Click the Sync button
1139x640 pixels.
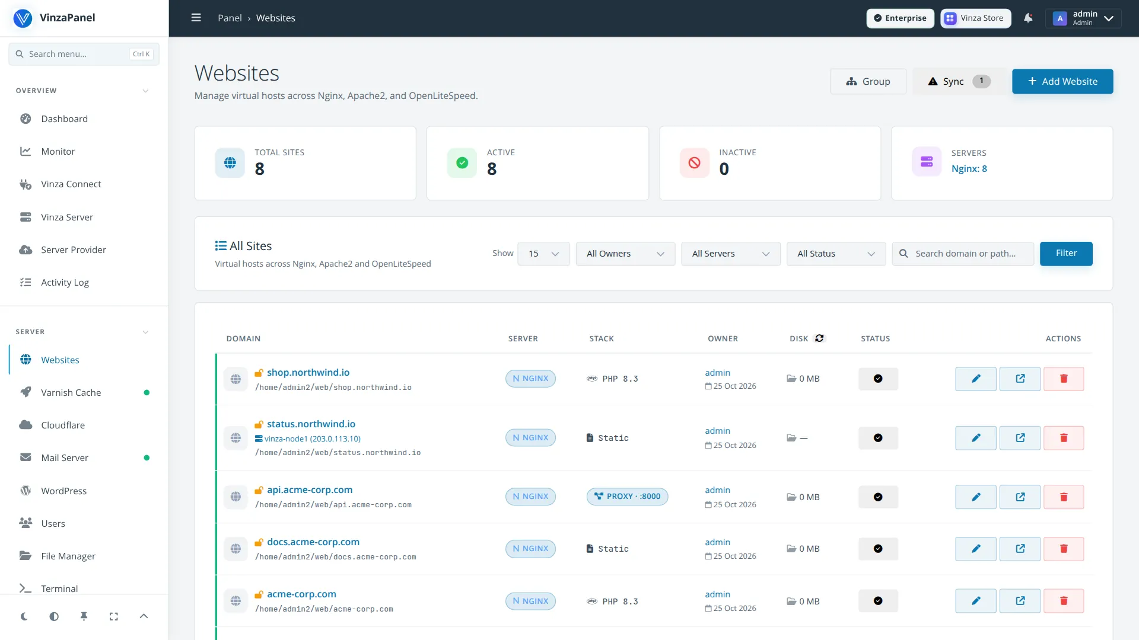(959, 81)
